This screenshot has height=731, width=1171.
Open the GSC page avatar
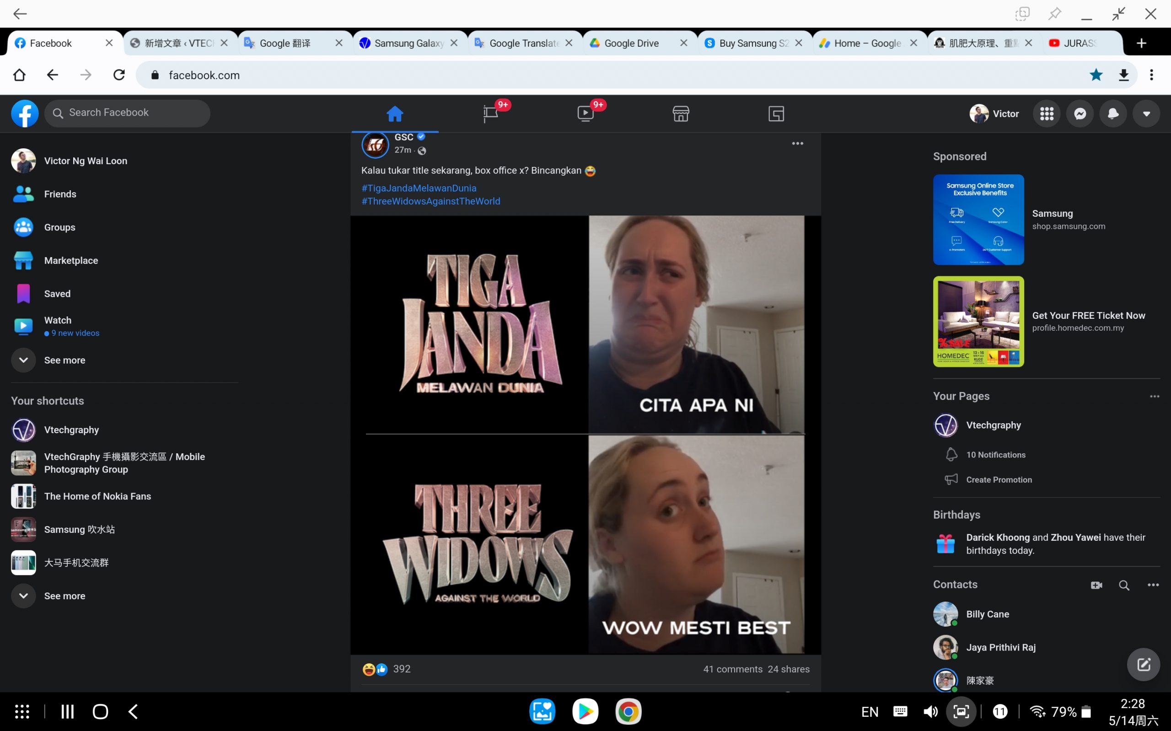point(375,145)
